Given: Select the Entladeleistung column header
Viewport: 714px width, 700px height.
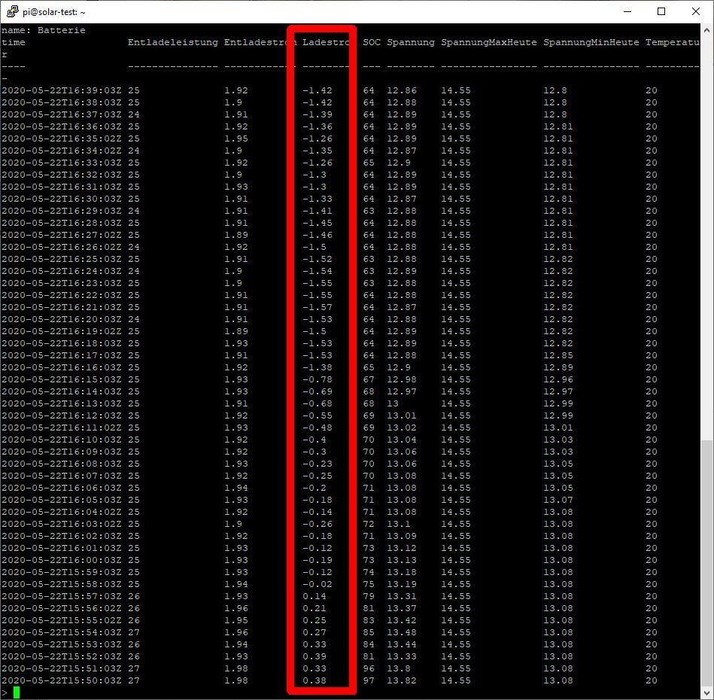Looking at the screenshot, I should [x=172, y=42].
